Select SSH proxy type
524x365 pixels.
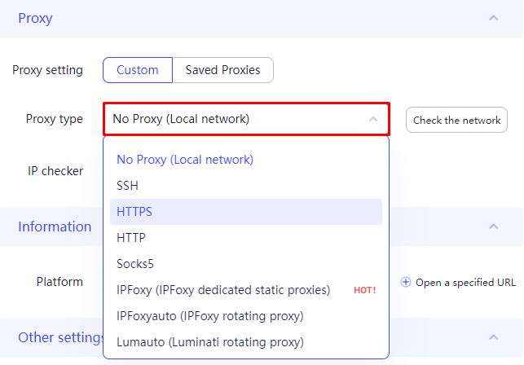tap(246, 186)
